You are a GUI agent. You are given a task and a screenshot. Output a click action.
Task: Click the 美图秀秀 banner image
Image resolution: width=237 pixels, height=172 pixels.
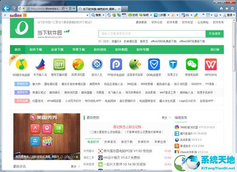(47, 137)
